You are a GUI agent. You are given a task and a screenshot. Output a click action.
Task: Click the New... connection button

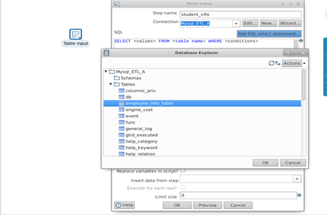[268, 23]
